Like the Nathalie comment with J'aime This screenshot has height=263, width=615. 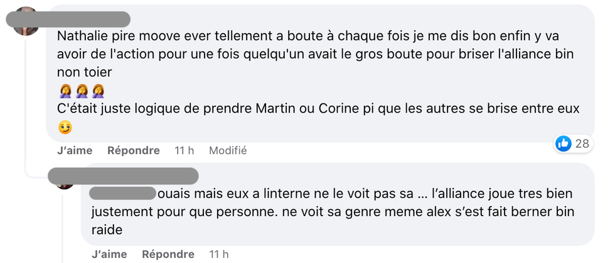point(74,151)
